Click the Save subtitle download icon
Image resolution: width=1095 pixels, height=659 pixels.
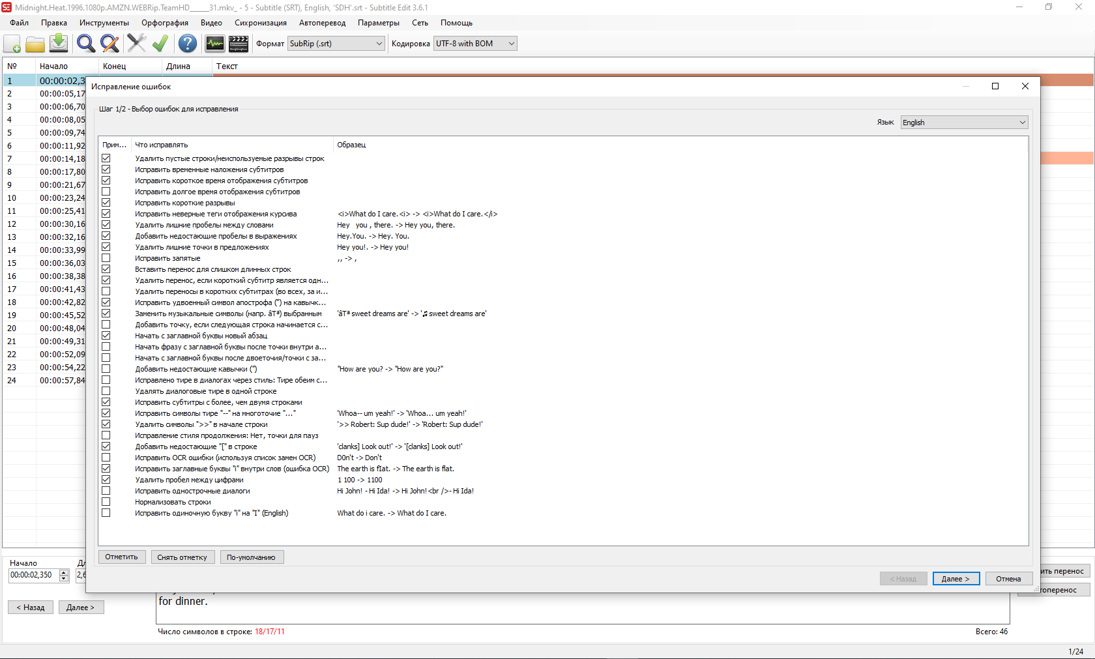click(x=59, y=44)
